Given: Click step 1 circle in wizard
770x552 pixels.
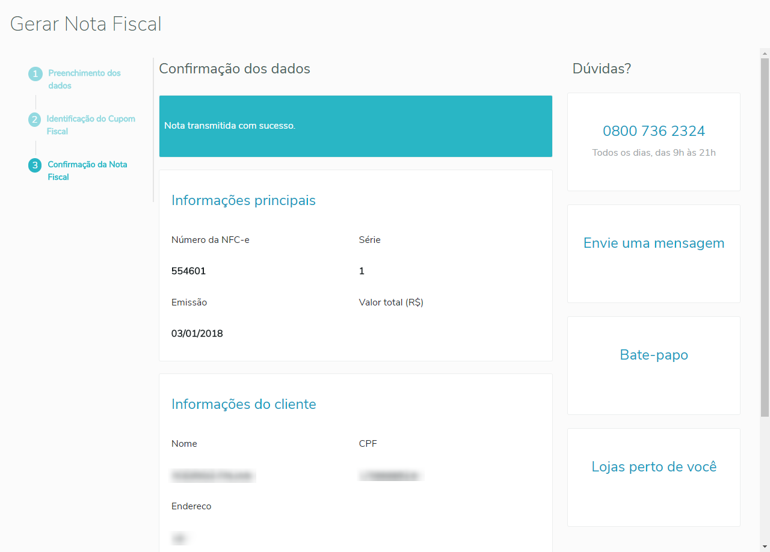Looking at the screenshot, I should tap(35, 74).
